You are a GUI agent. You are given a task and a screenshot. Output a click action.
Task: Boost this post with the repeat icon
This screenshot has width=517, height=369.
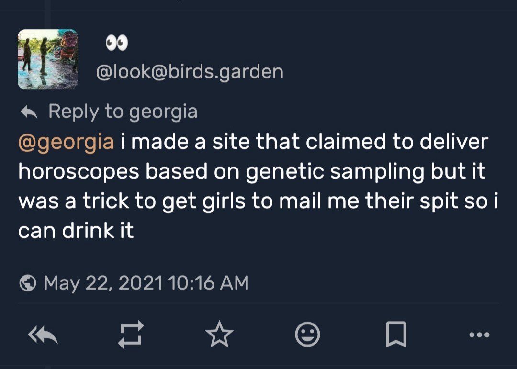click(131, 334)
